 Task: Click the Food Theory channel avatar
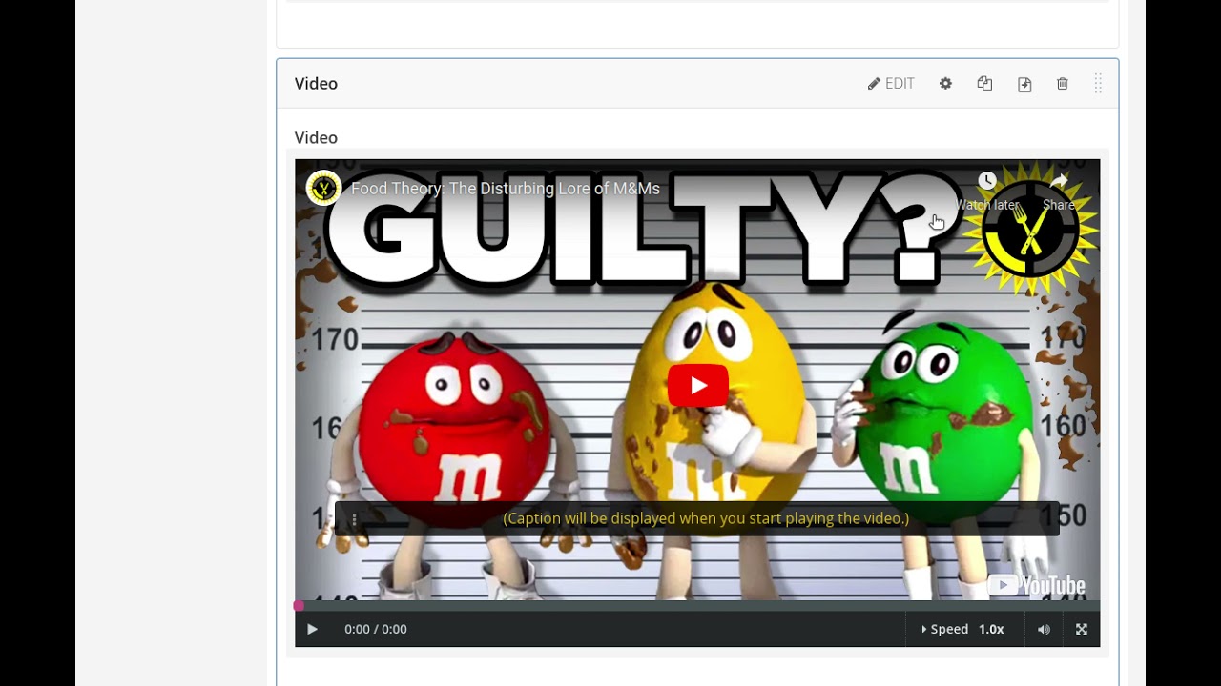click(x=323, y=188)
